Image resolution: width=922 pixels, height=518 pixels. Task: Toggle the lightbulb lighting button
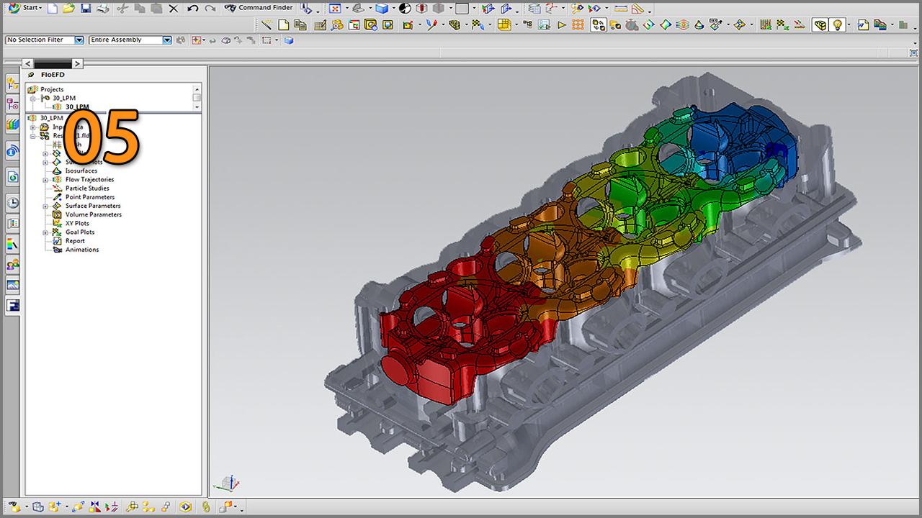(x=837, y=25)
